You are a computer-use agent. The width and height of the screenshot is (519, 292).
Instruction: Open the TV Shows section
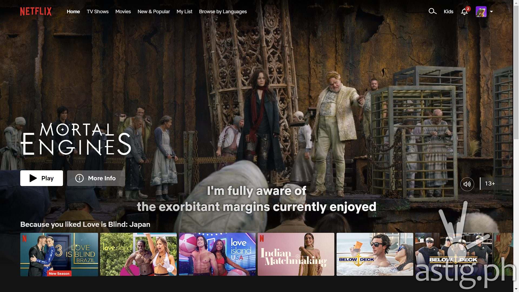98,12
